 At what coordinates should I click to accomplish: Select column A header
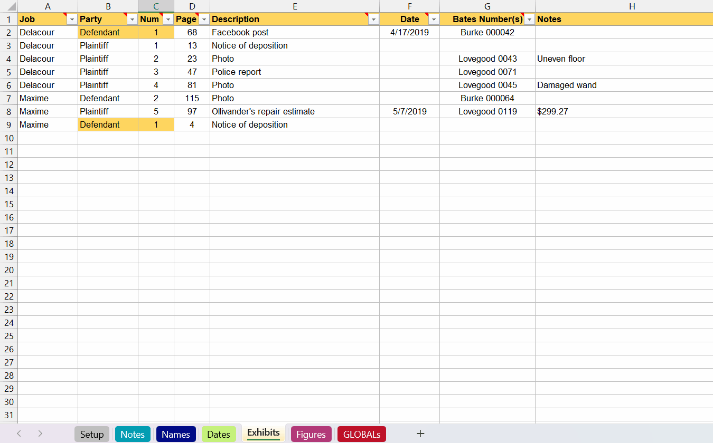(48, 6)
